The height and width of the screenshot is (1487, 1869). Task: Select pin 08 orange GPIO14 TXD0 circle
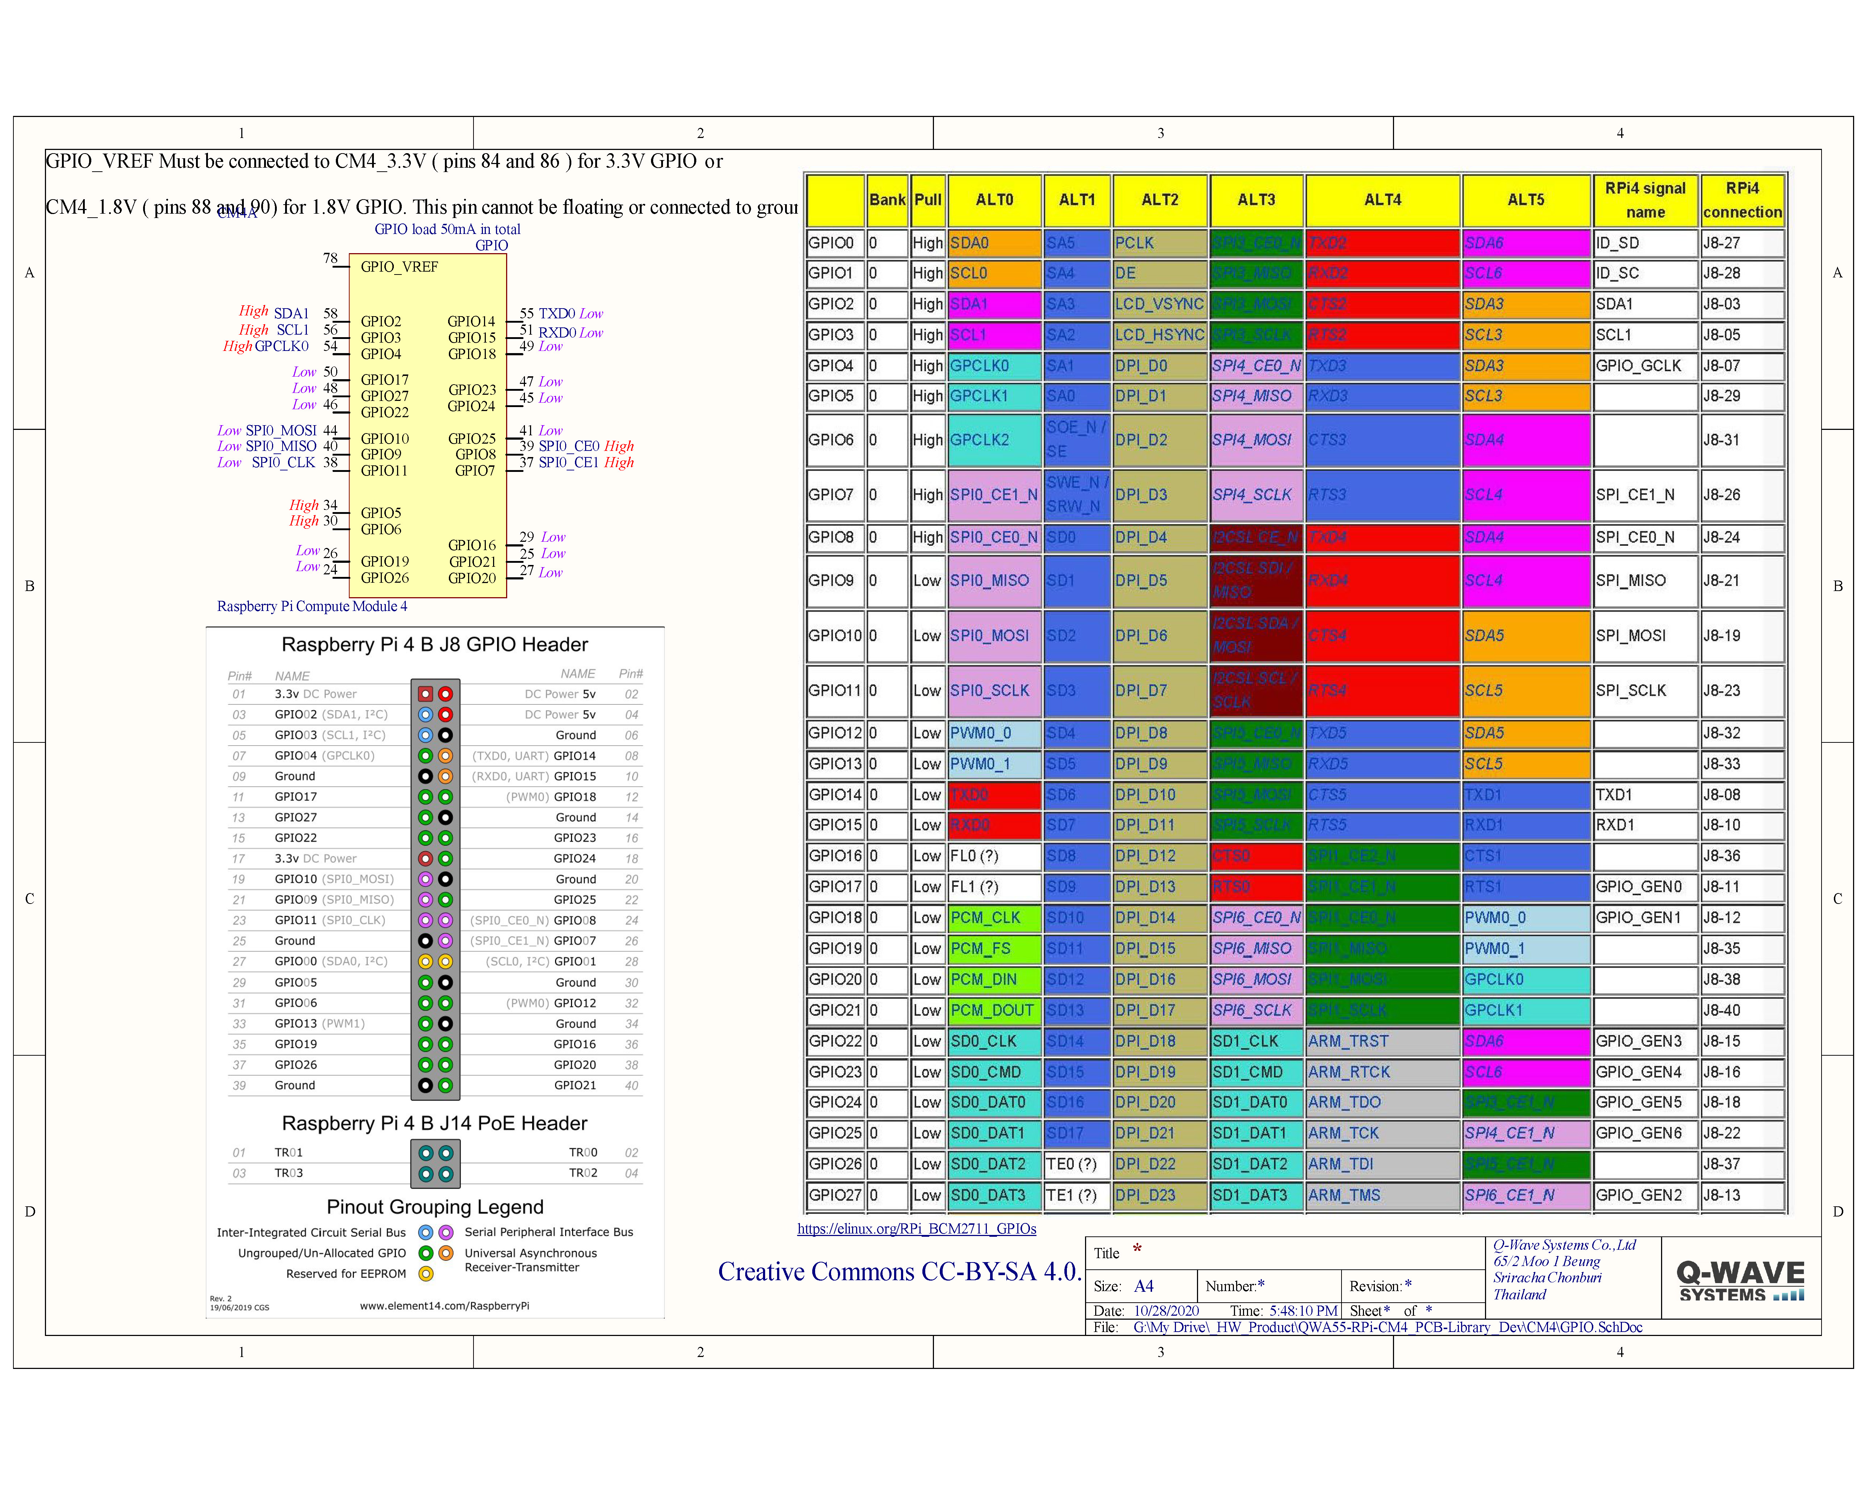coord(445,755)
